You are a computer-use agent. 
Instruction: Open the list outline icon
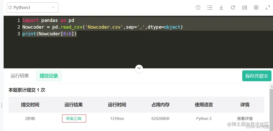[210, 7]
